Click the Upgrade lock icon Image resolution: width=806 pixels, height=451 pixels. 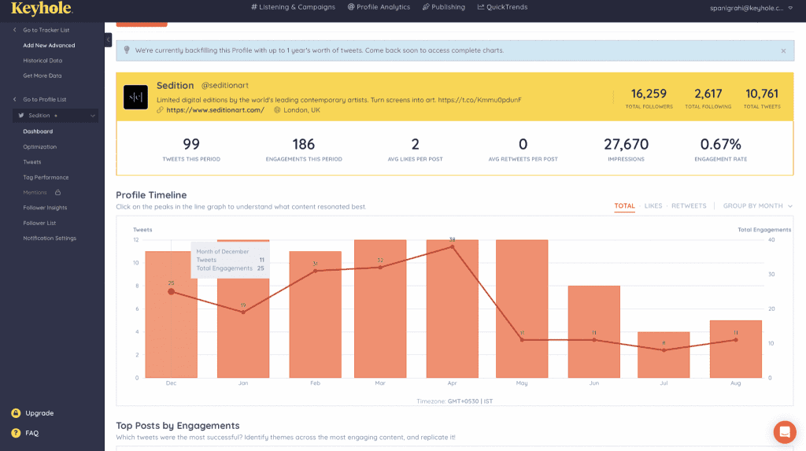click(x=16, y=413)
